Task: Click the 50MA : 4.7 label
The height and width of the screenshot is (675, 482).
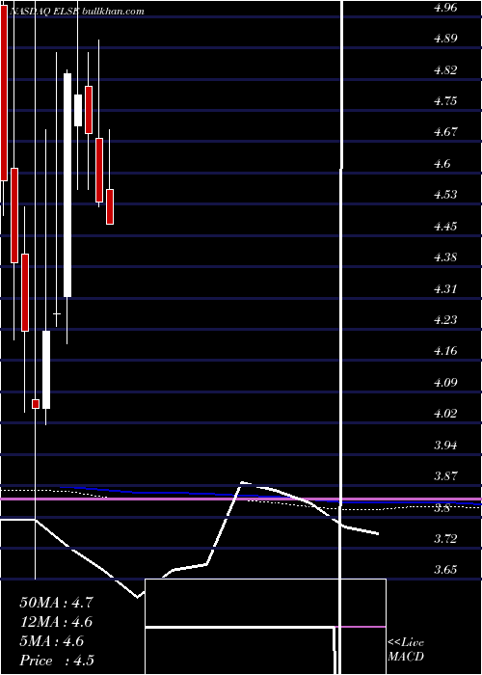Action: click(x=56, y=603)
